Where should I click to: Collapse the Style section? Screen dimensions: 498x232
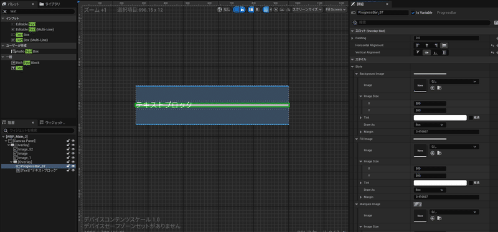click(x=352, y=67)
